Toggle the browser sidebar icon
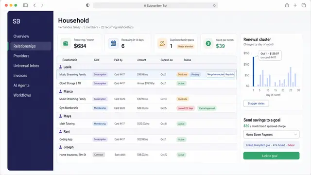311x175 pixels. (x=25, y=5)
